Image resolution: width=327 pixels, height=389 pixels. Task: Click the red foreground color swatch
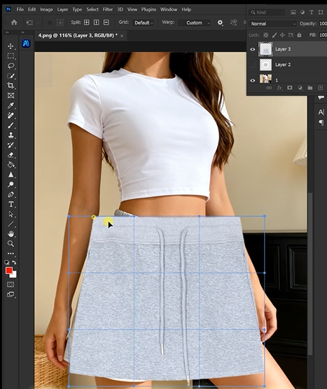pos(8,271)
